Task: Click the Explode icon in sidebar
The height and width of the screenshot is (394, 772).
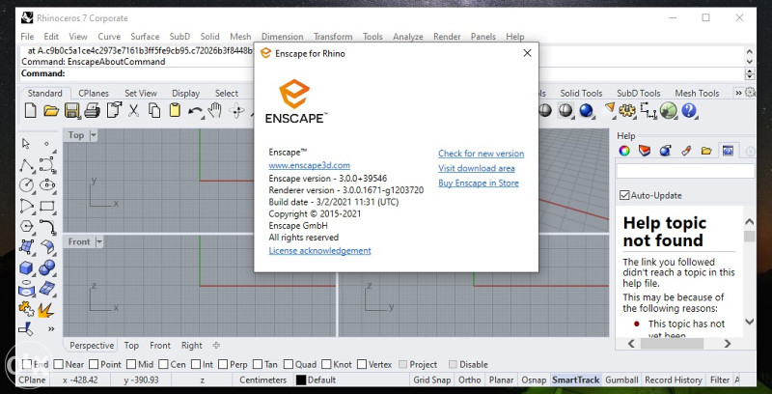Action: pos(46,310)
